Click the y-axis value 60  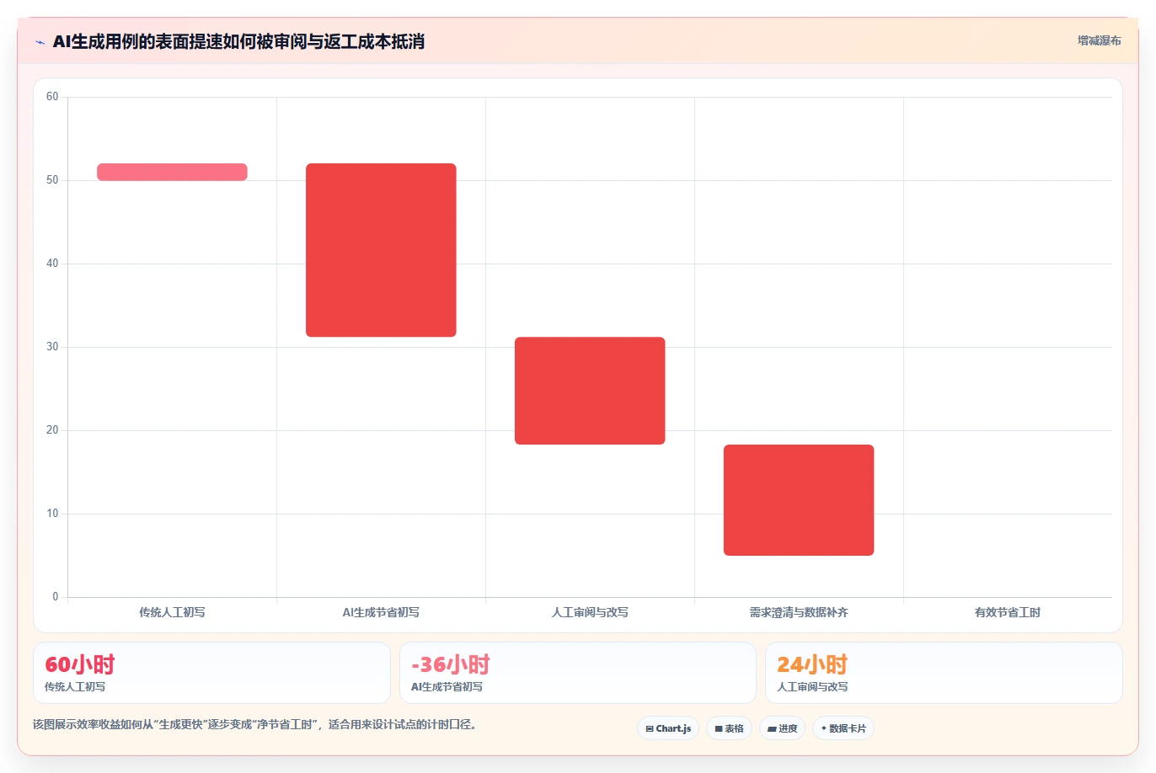[x=52, y=97]
